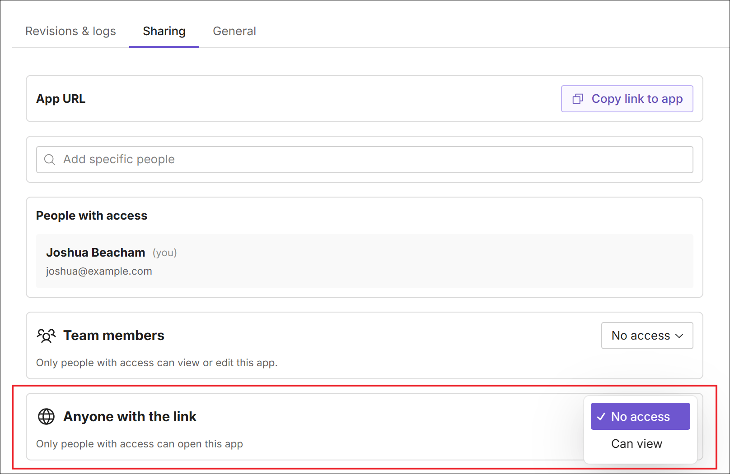Click the copy icon next to Copy link to app
730x474 pixels.
click(x=578, y=99)
